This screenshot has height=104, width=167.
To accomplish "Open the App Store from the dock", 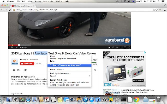I will click(92, 100).
